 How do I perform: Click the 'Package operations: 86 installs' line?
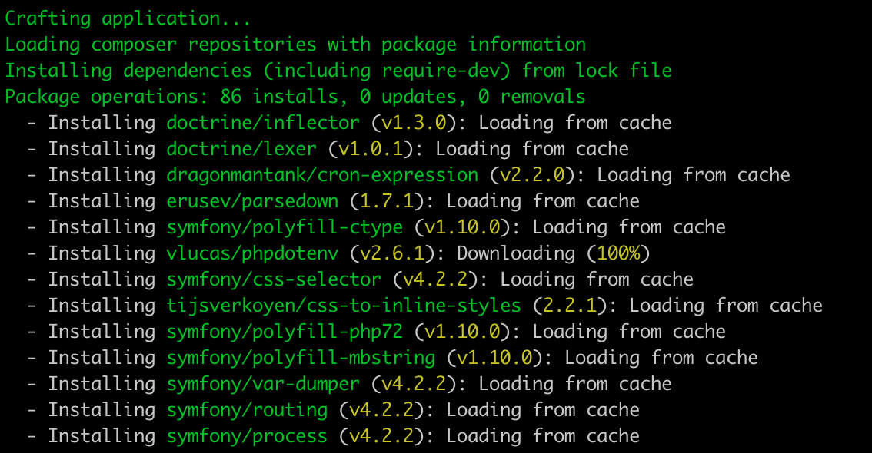pos(295,97)
